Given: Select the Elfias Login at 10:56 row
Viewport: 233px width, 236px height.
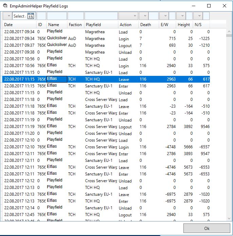Looking at the screenshot, I should click(106, 66).
